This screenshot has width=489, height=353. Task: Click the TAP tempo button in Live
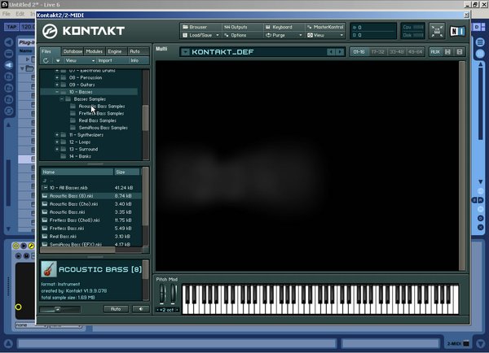click(x=12, y=27)
